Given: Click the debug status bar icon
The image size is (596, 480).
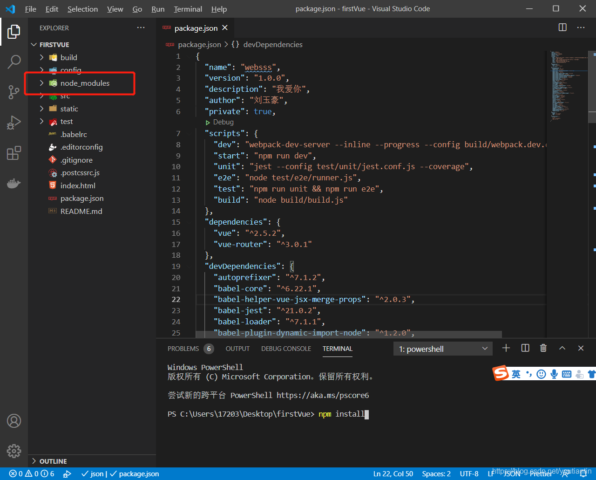Looking at the screenshot, I should 67,473.
